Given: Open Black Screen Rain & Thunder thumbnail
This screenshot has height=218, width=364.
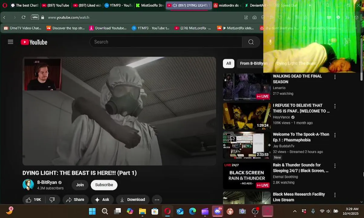Looking at the screenshot, I should [247, 176].
